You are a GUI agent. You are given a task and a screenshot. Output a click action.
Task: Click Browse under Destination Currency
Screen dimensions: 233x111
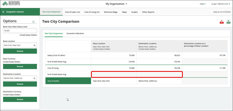click(x=20, y=99)
